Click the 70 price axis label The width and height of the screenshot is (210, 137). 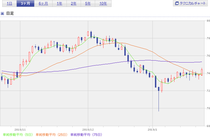click(208, 108)
